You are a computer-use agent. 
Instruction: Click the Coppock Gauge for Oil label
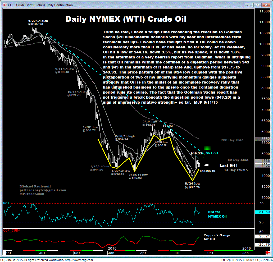tap(217, 237)
